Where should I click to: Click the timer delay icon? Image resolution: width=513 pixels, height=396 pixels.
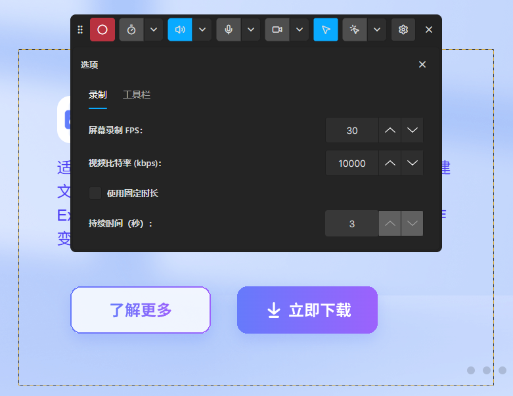[131, 30]
